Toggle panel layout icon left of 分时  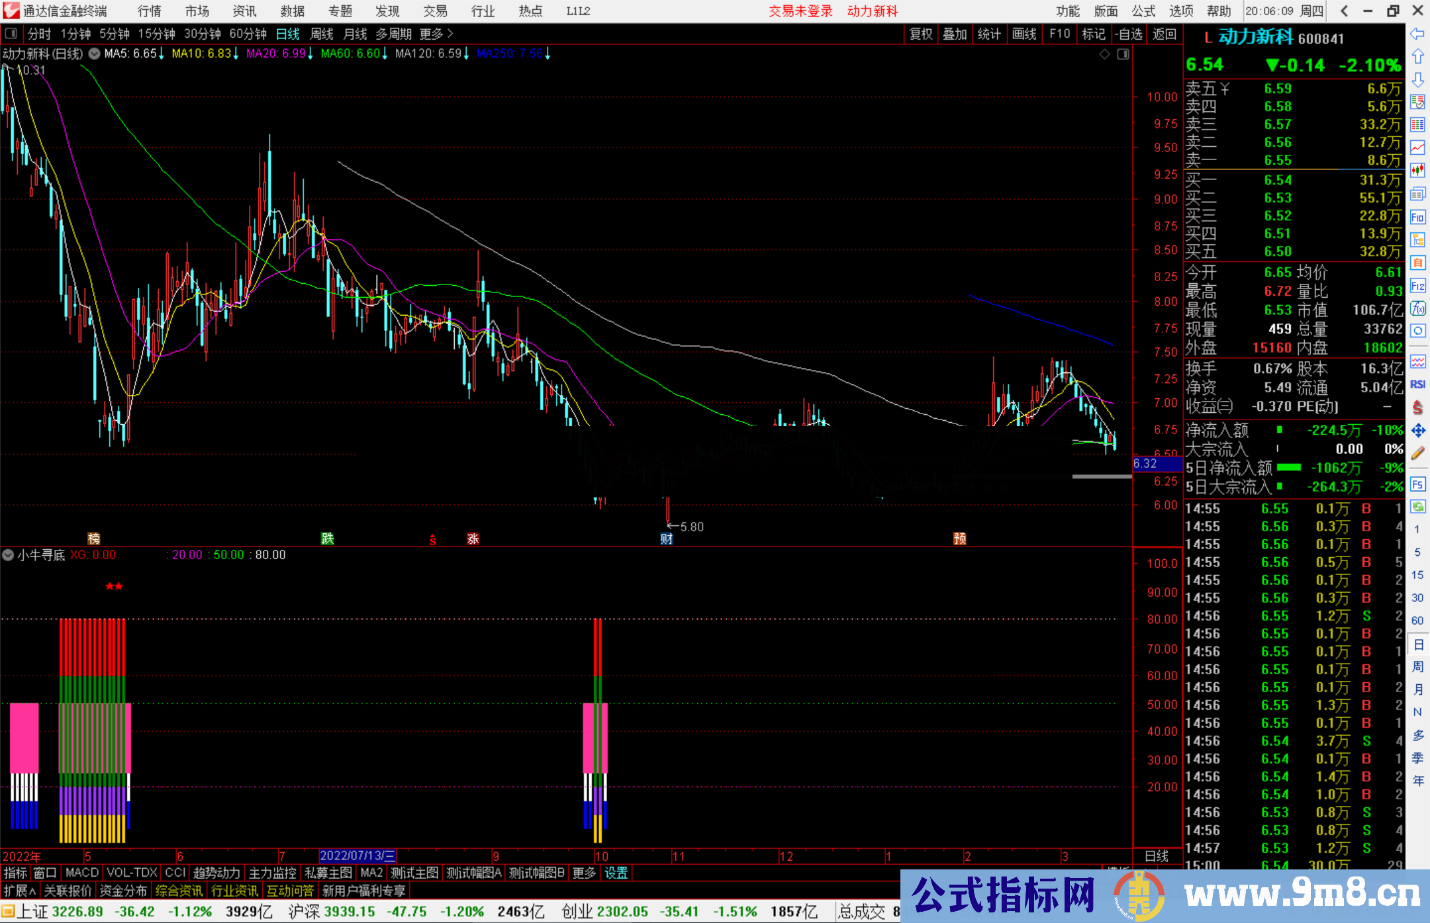tap(11, 33)
